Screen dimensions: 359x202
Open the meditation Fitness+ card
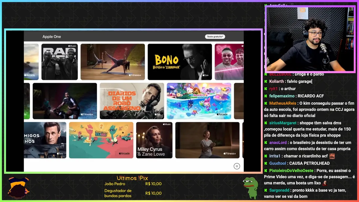(208, 140)
